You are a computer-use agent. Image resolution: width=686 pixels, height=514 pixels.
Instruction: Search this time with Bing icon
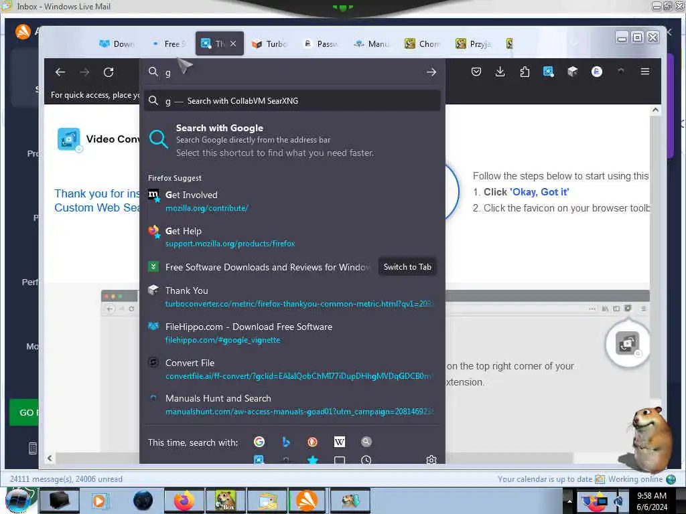click(285, 442)
